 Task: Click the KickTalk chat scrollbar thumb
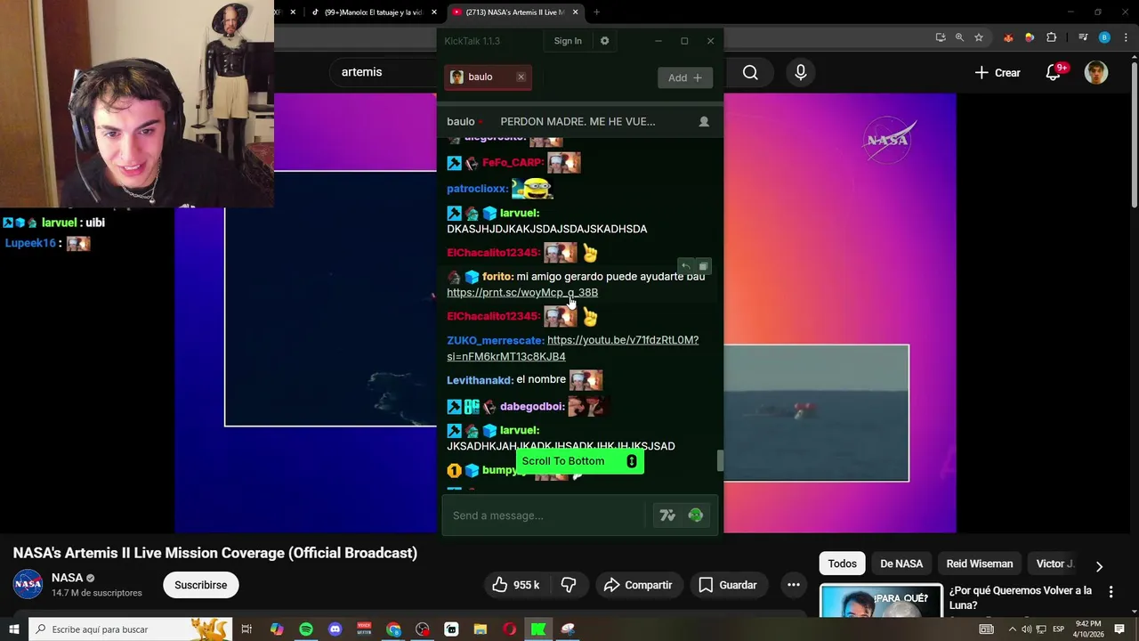tap(721, 460)
